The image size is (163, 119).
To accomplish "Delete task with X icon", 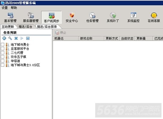I will [x=16, y=38].
